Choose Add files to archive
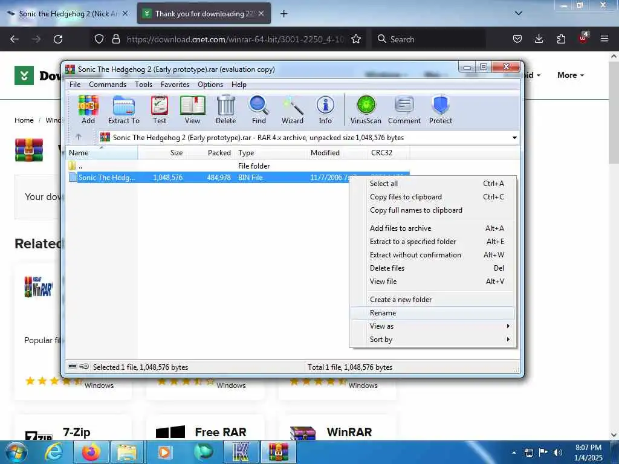 click(433, 228)
